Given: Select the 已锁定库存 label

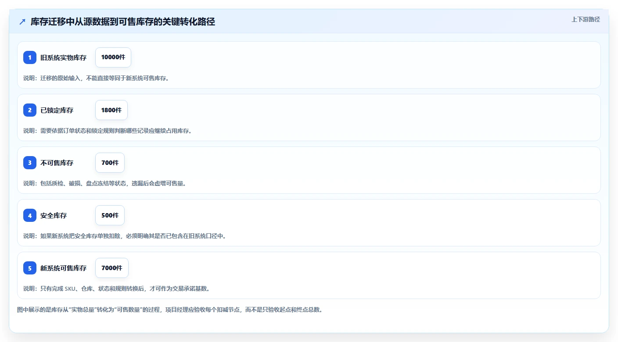Looking at the screenshot, I should pyautogui.click(x=57, y=110).
